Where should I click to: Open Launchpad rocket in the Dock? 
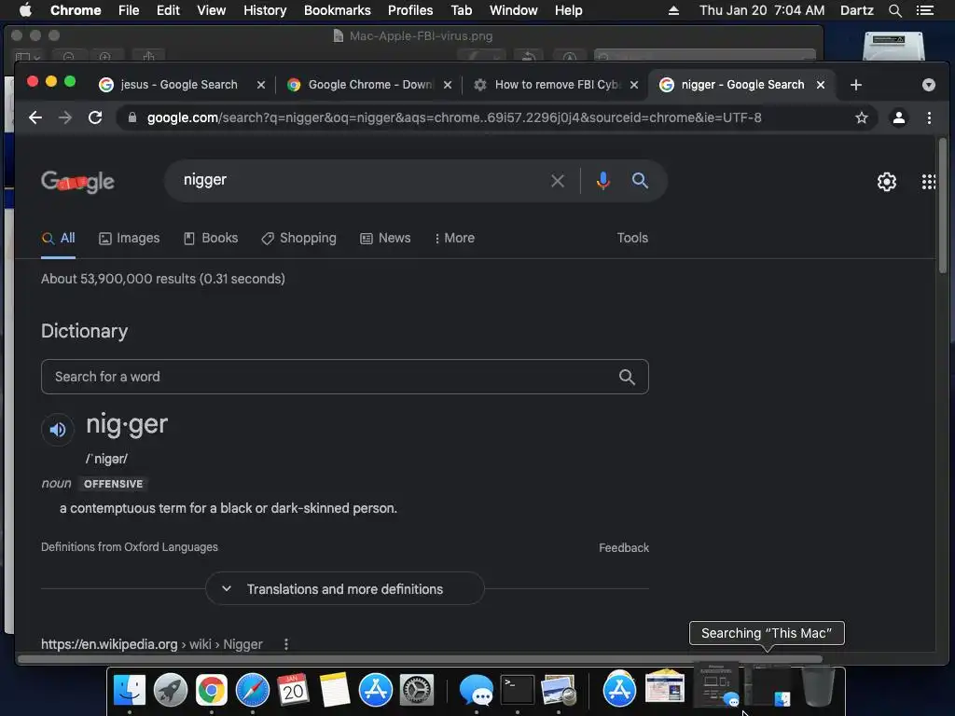pos(171,690)
